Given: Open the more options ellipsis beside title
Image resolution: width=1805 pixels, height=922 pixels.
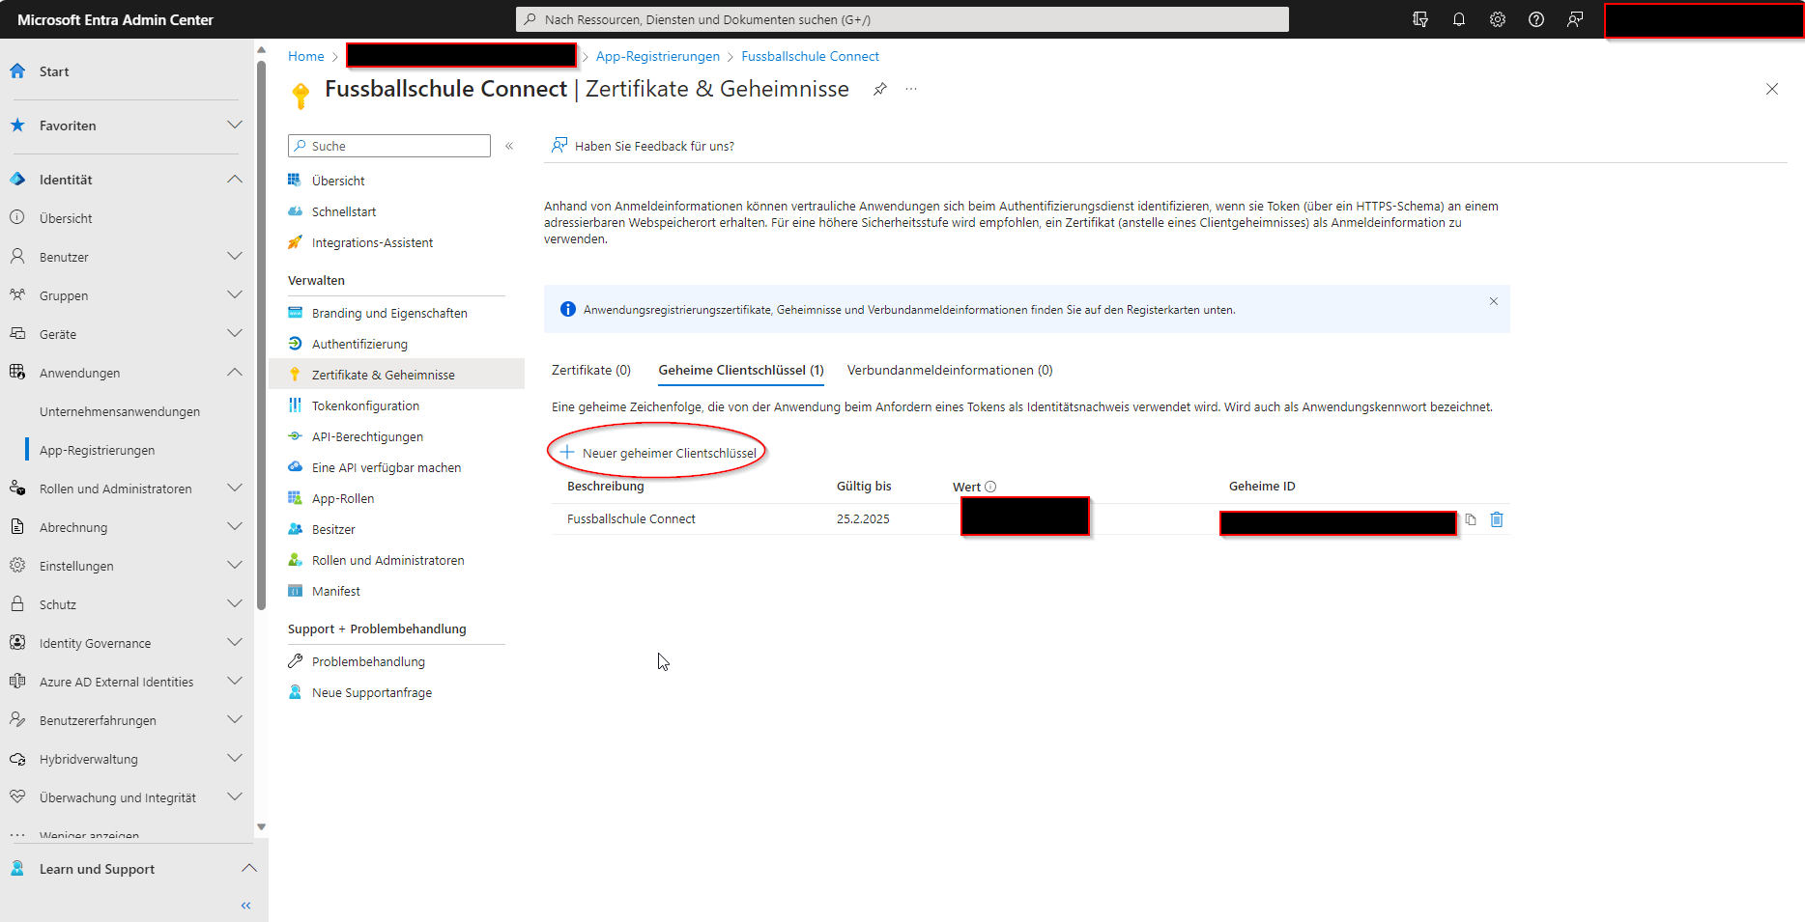Looking at the screenshot, I should (x=911, y=89).
